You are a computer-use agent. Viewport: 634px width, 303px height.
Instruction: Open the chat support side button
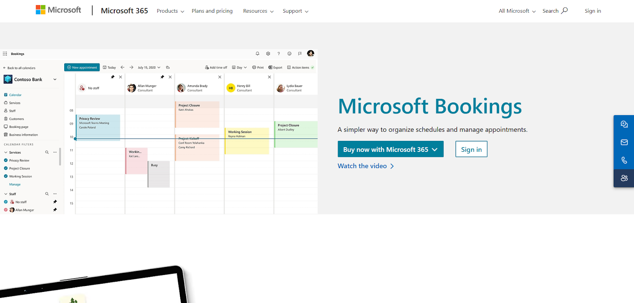(x=624, y=124)
